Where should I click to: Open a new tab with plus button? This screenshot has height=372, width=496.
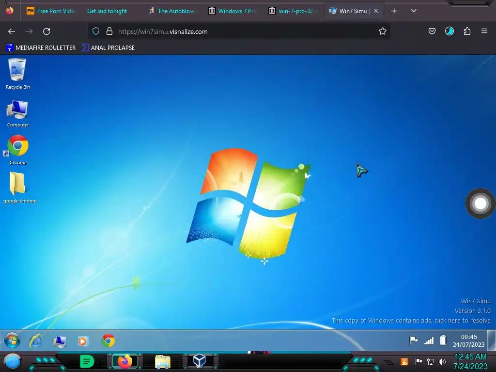click(x=394, y=11)
